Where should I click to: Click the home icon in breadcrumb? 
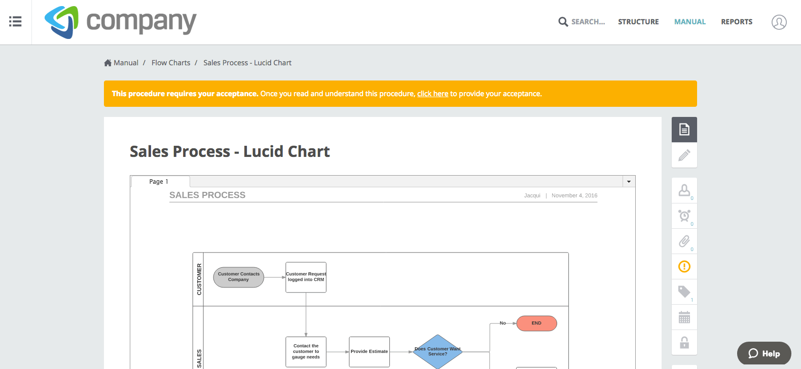(x=107, y=63)
